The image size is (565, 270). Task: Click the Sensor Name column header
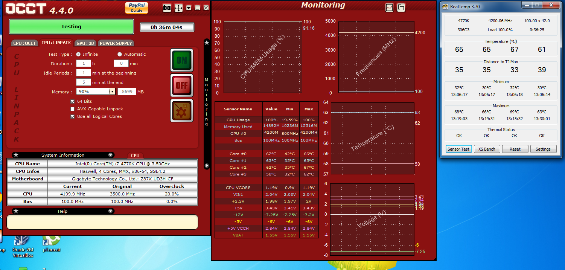[x=238, y=109]
